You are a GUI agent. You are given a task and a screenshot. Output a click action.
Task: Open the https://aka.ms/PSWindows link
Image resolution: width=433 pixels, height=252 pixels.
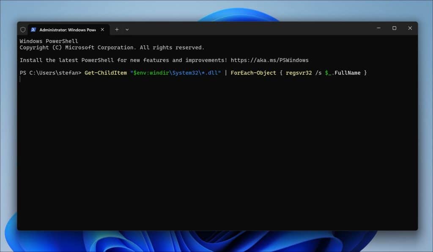click(x=270, y=60)
